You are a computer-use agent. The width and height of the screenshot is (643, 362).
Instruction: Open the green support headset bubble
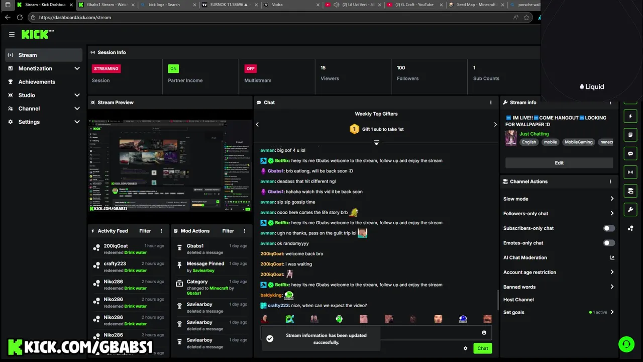click(626, 344)
